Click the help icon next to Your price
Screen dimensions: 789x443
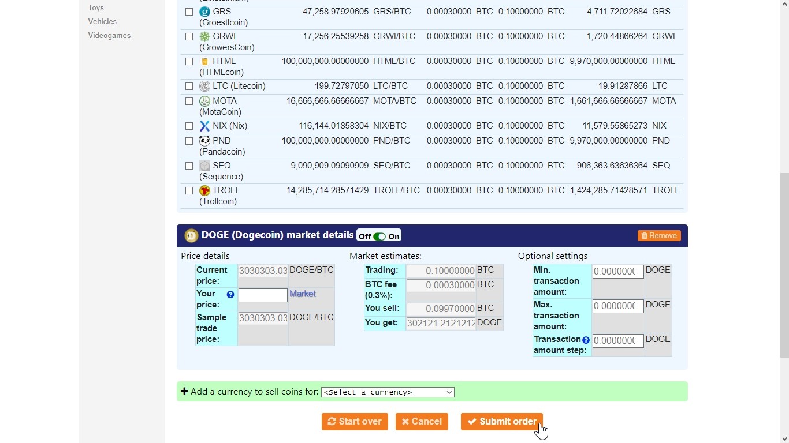tap(230, 295)
